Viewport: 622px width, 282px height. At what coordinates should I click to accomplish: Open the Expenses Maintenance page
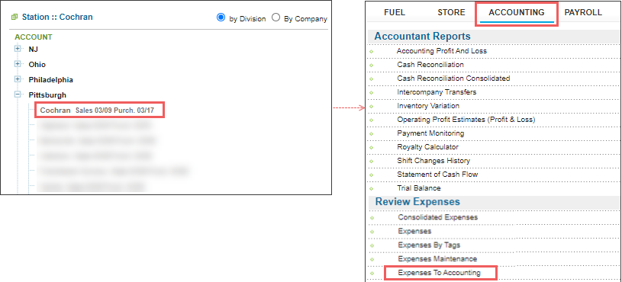pos(437,258)
